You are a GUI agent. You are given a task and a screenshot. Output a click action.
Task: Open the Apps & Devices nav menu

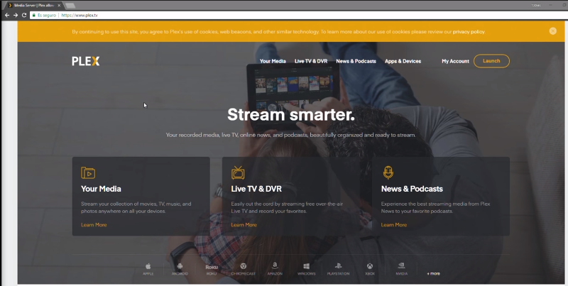(x=403, y=61)
